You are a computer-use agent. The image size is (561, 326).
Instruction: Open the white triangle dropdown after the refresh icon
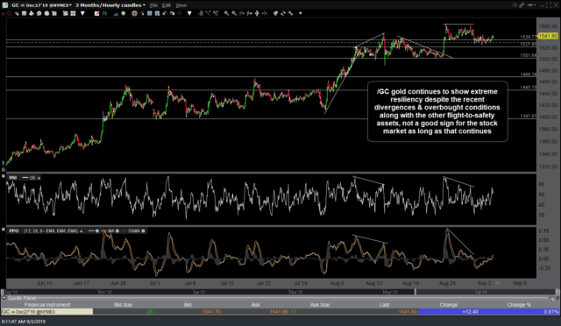click(x=189, y=13)
